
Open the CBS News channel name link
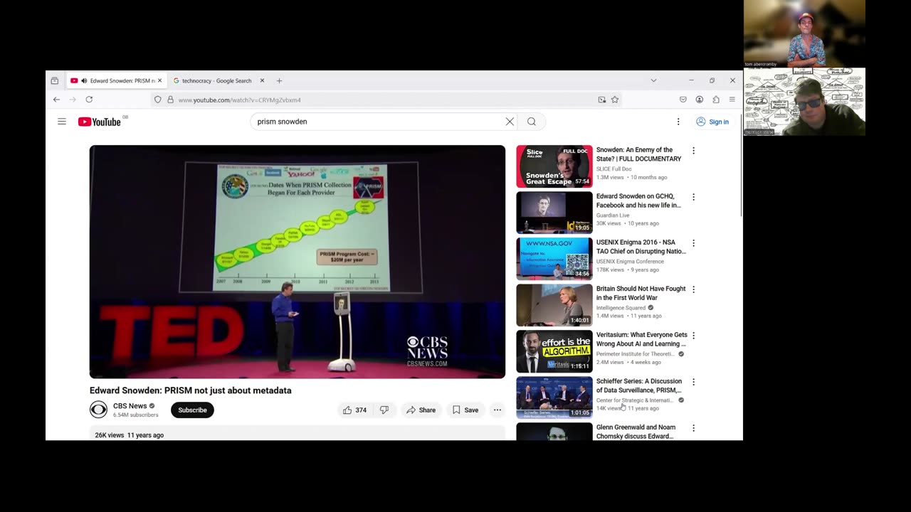click(x=130, y=406)
